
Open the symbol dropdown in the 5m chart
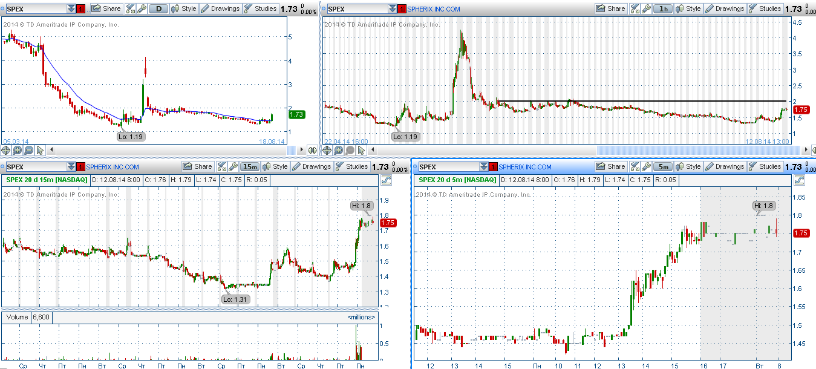pos(484,167)
